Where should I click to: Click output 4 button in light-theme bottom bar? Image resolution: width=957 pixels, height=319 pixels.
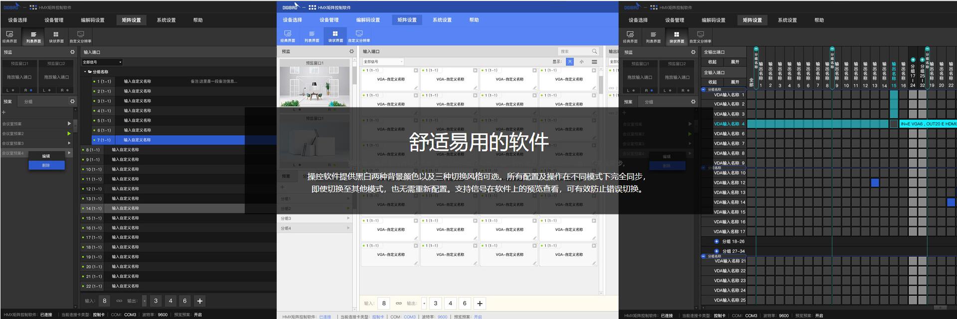tap(450, 303)
